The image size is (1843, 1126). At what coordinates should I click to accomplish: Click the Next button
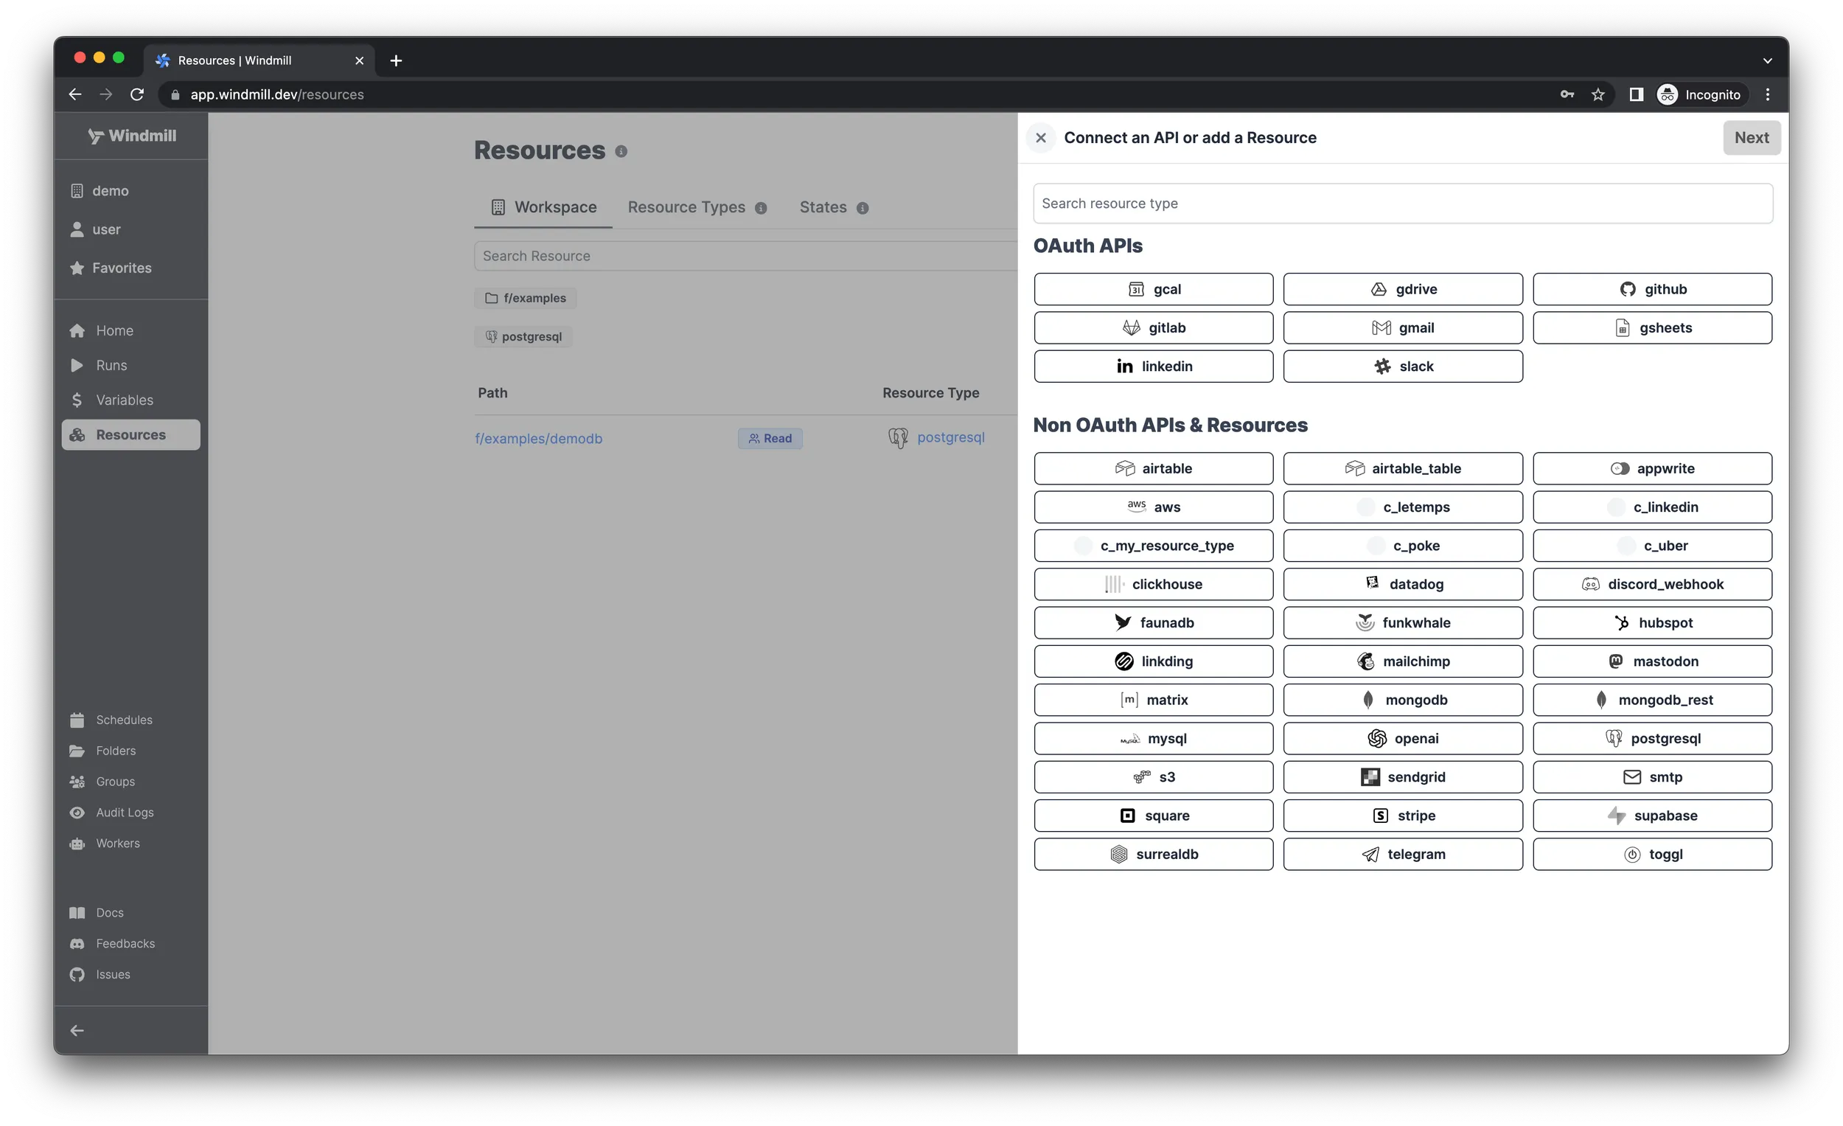pyautogui.click(x=1751, y=137)
